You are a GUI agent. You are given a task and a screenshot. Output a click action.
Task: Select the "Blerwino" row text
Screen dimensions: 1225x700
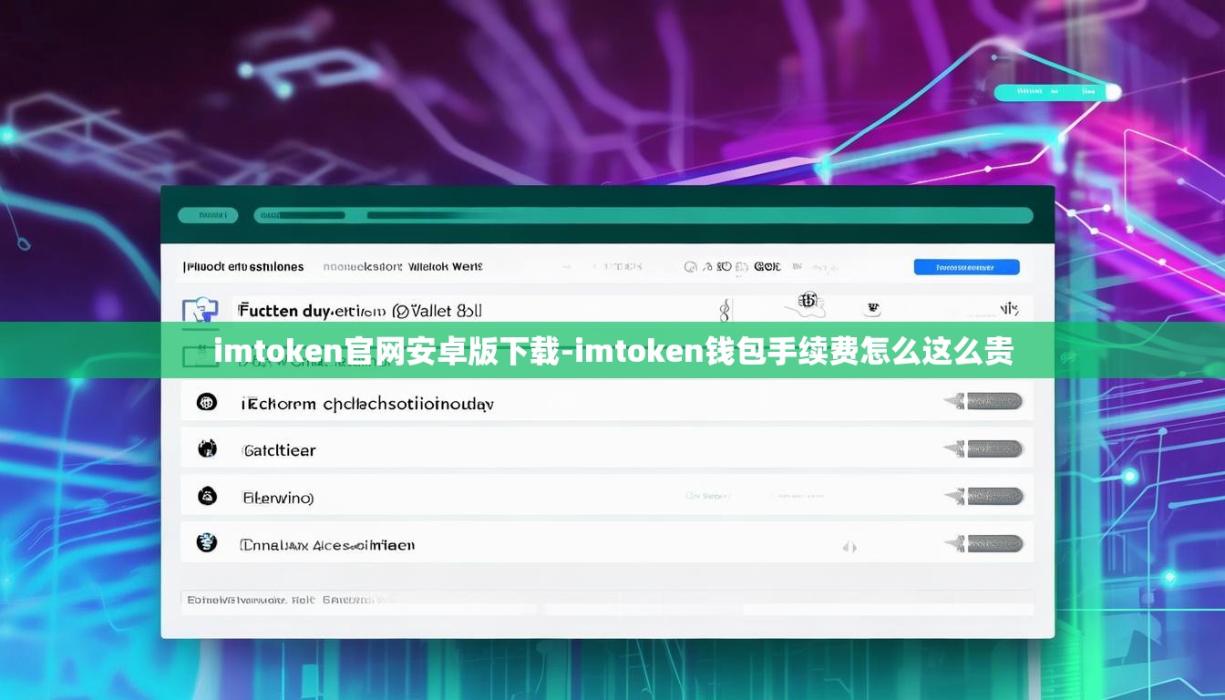(278, 498)
